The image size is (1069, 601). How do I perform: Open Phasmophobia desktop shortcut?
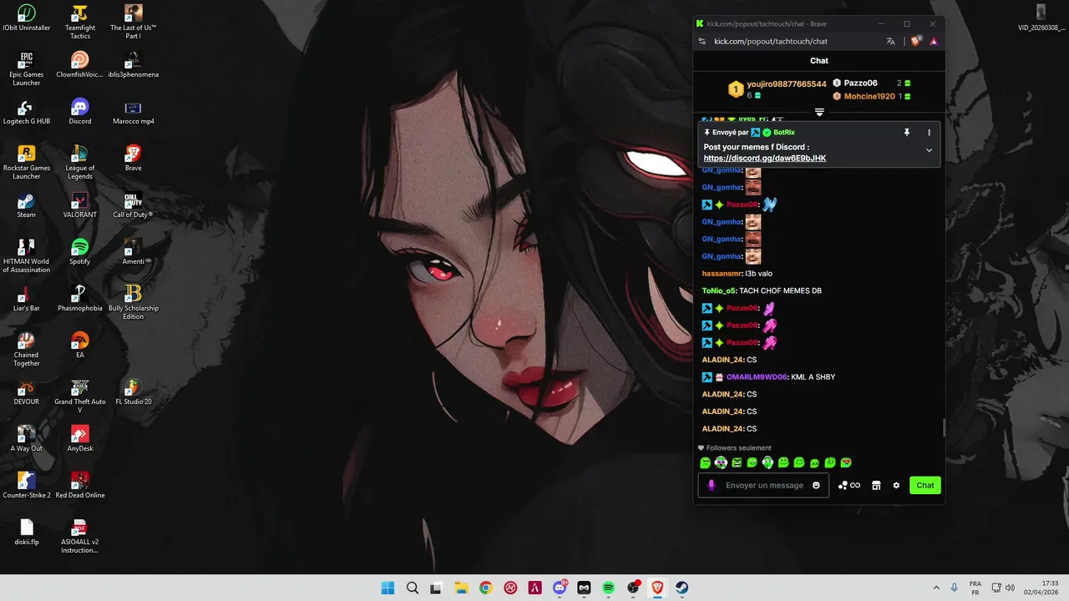pos(80,299)
